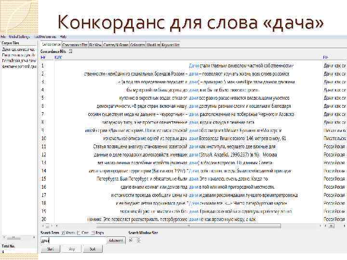347x260 pixels.
Task: Click keyword 'Дачи' in hit row 1
Action: point(194,65)
